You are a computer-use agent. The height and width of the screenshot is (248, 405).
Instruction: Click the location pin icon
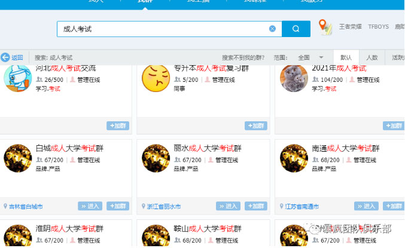point(324,27)
